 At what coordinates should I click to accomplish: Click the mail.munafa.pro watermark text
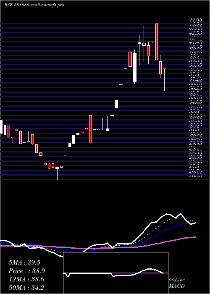pyautogui.click(x=47, y=5)
